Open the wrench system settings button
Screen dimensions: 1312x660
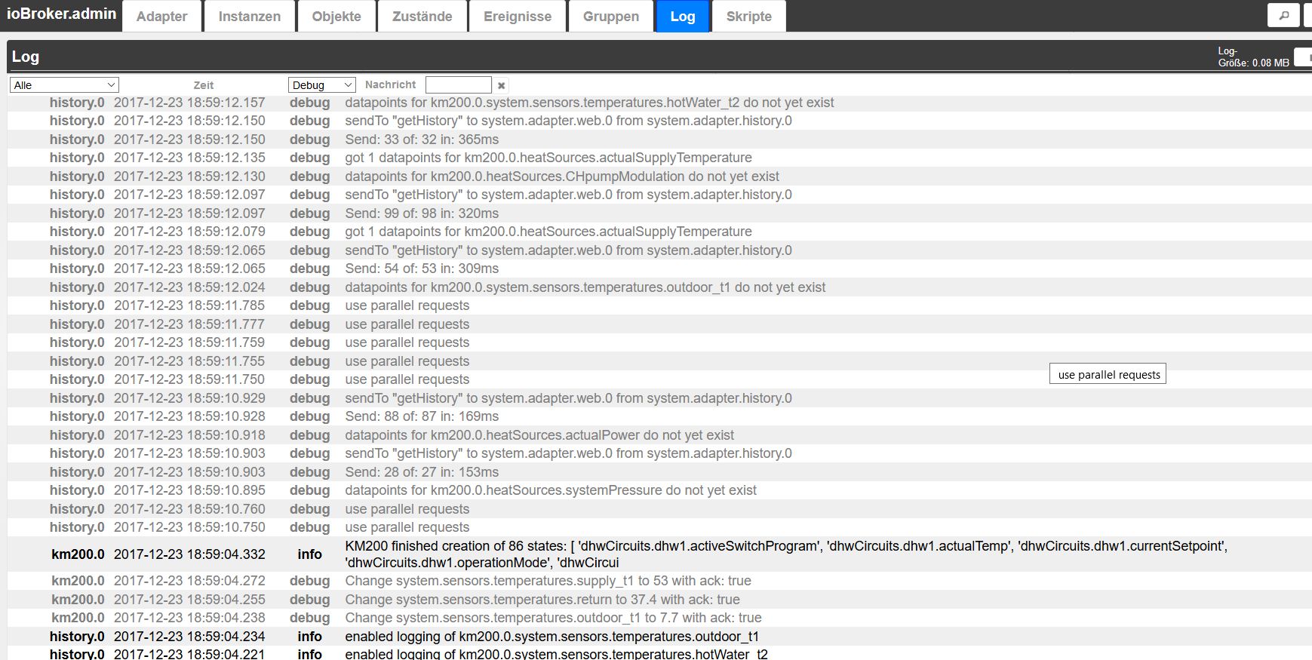point(1283,15)
